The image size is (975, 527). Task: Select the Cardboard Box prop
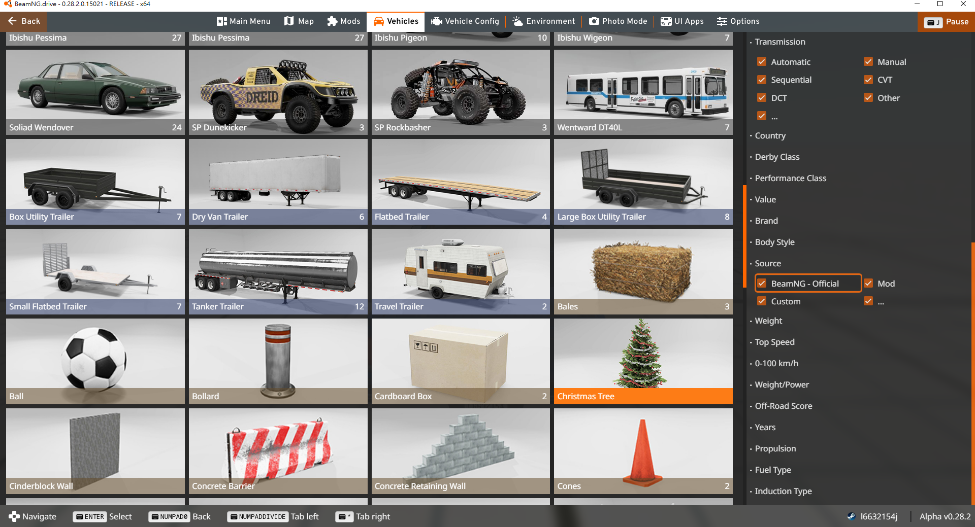[461, 361]
